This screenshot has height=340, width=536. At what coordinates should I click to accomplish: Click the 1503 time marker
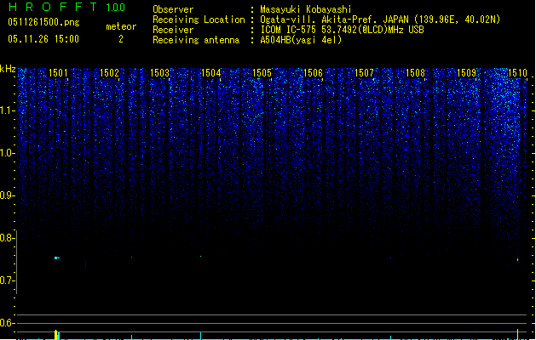coord(160,73)
